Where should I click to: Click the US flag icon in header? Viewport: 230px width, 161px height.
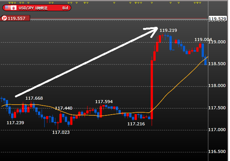tap(7, 8)
